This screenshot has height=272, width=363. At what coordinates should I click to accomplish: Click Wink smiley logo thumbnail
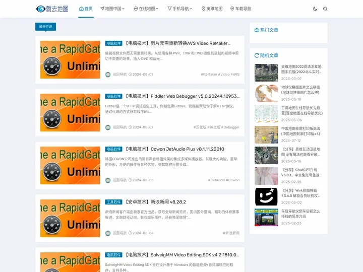(x=266, y=196)
